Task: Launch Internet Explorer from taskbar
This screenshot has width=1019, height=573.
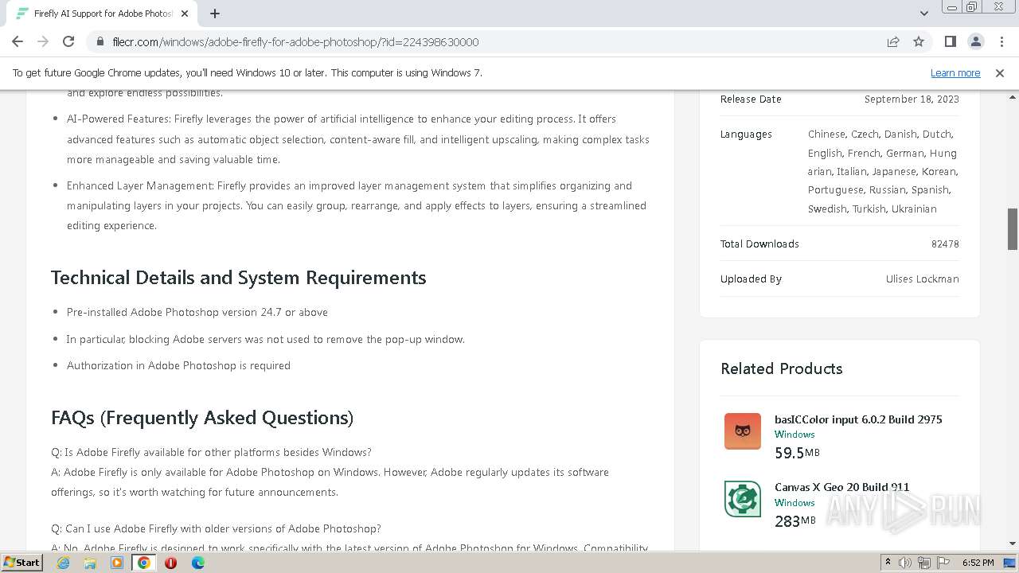Action: tap(64, 563)
